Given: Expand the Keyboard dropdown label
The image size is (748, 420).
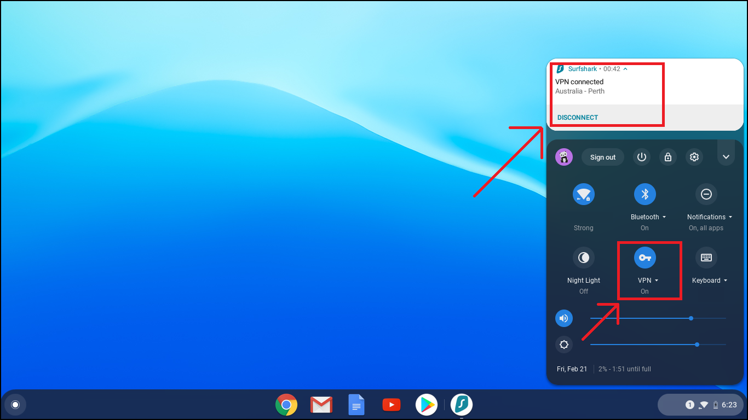Looking at the screenshot, I should click(710, 281).
